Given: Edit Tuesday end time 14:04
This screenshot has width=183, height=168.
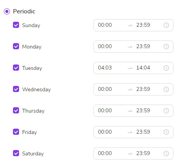Looking at the screenshot, I should pyautogui.click(x=143, y=68).
